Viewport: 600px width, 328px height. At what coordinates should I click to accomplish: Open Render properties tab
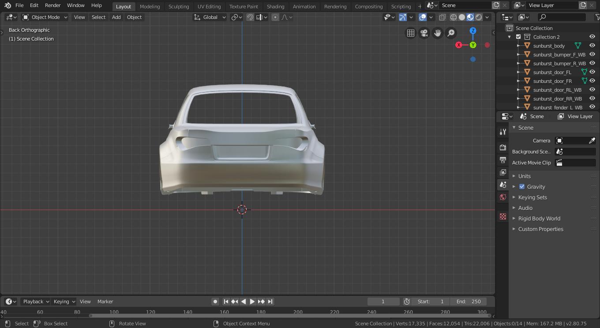point(503,147)
